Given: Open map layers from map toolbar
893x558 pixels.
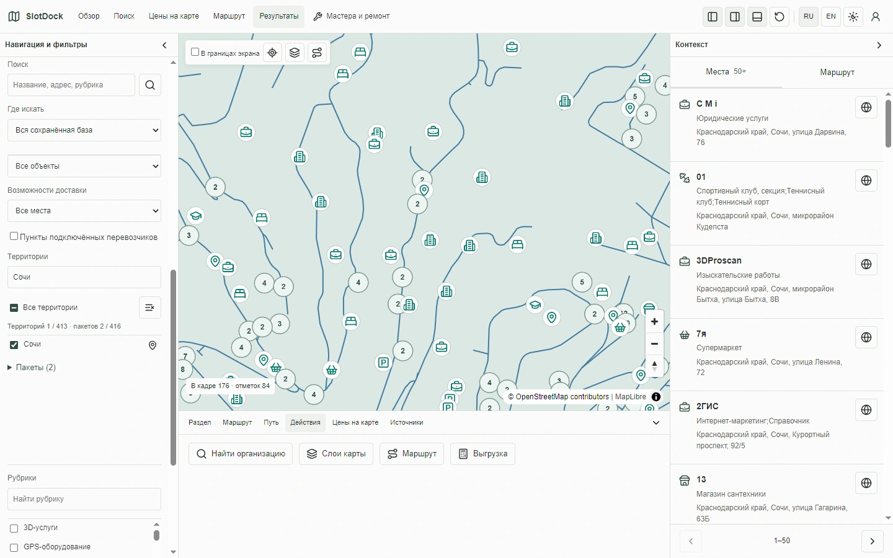Looking at the screenshot, I should click(295, 53).
